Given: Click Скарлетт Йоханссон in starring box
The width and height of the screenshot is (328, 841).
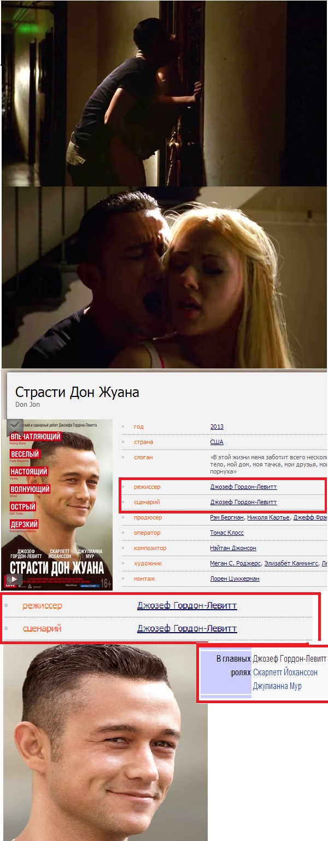Looking at the screenshot, I should coord(285,672).
